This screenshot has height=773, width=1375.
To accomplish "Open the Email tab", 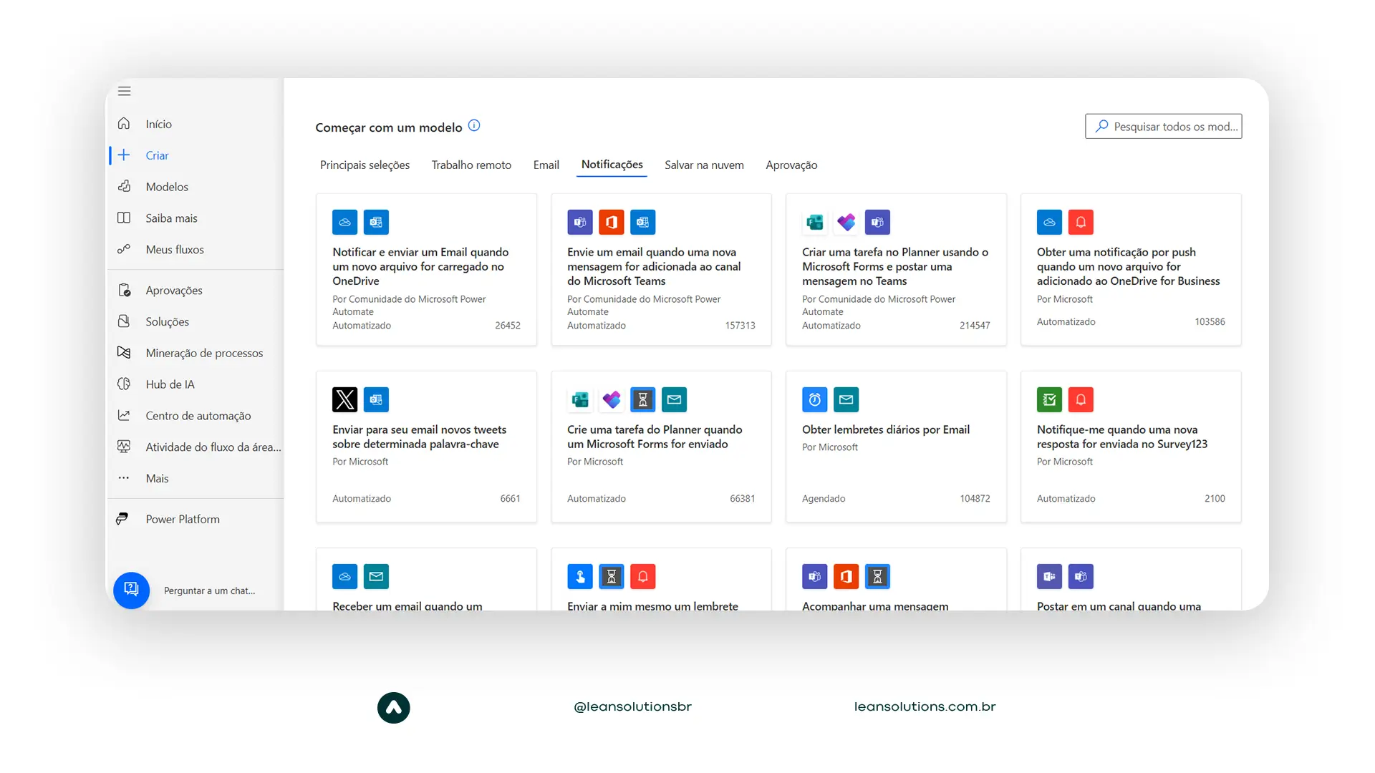I will [x=546, y=165].
